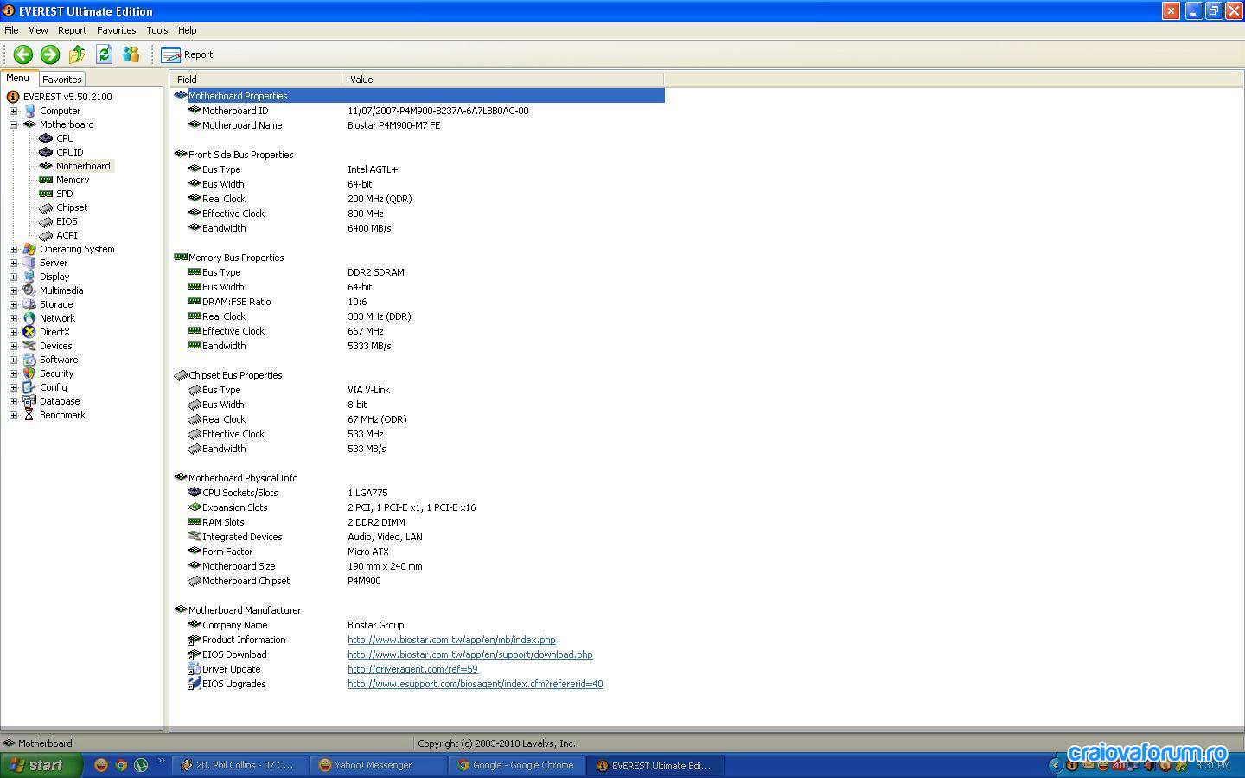
Task: Select the ACPI node in tree
Action: click(67, 235)
